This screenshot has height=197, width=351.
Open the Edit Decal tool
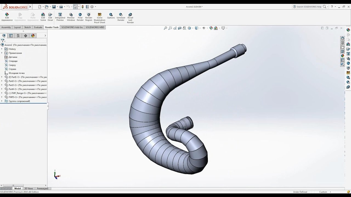pos(50,17)
